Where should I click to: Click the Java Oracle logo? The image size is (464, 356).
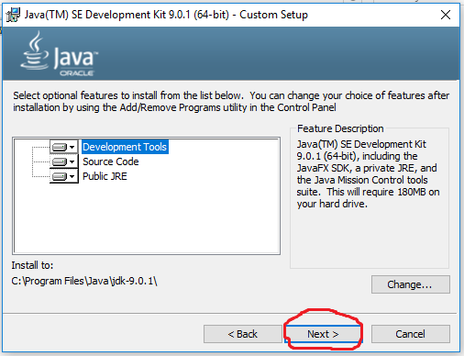(60, 54)
